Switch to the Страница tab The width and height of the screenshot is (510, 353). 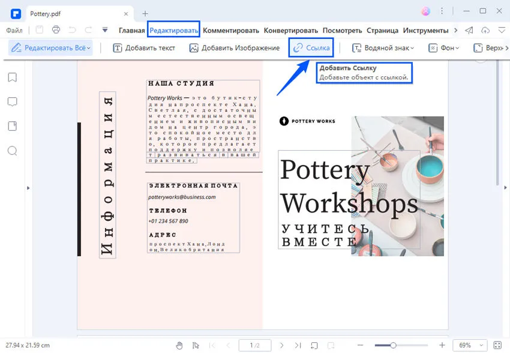(383, 31)
